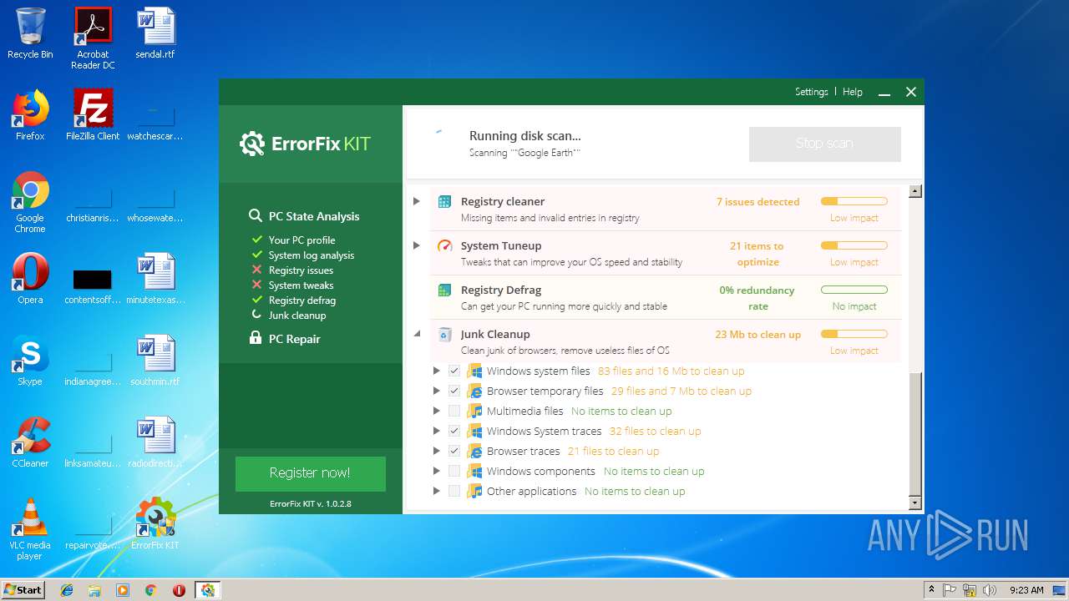Image resolution: width=1069 pixels, height=601 pixels.
Task: Click scrollbar down arrow in results list
Action: (x=915, y=503)
